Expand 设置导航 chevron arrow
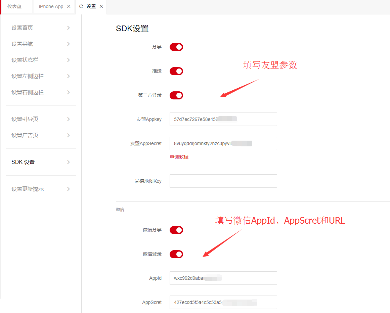Screen dimensions: 390x313 [x=69, y=44]
